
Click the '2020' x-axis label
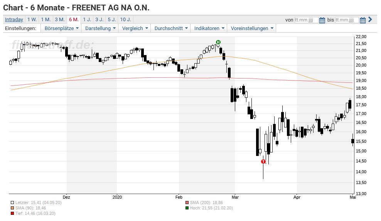coord(117,197)
